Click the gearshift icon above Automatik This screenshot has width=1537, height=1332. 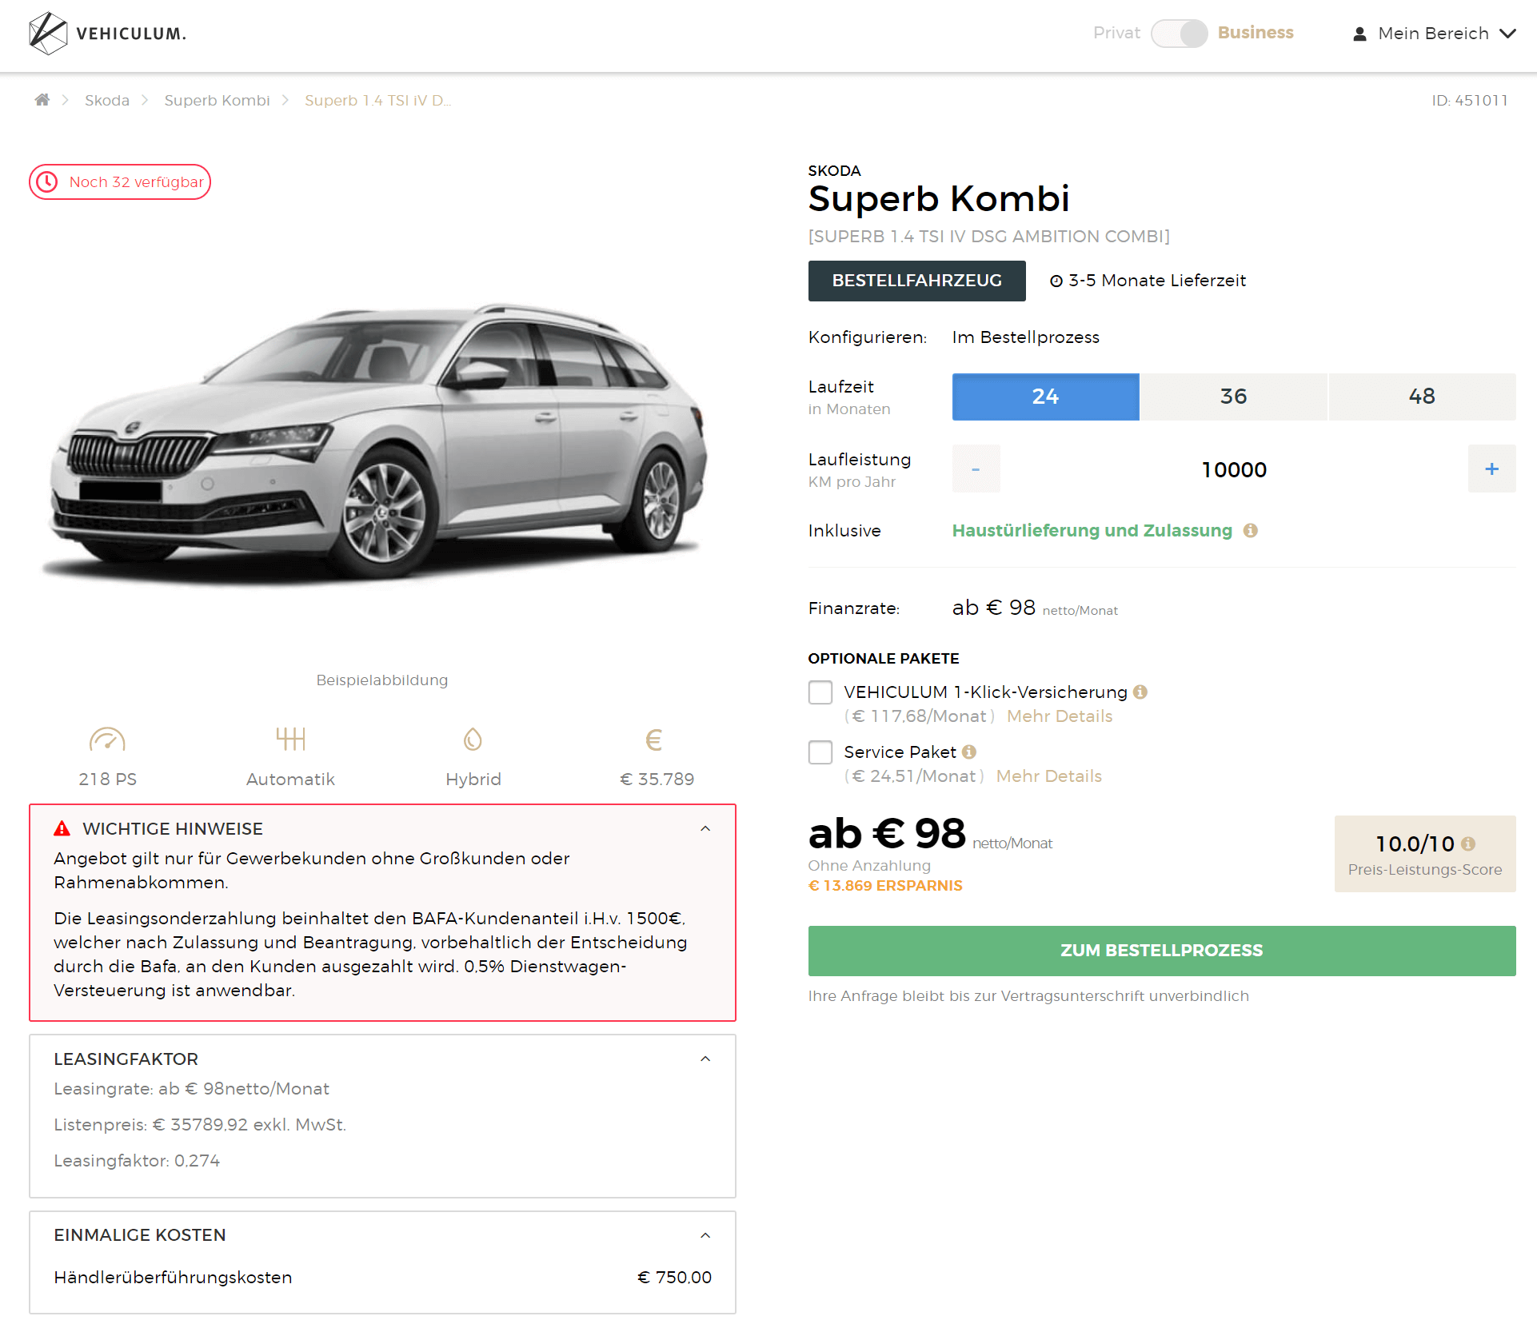pyautogui.click(x=291, y=739)
